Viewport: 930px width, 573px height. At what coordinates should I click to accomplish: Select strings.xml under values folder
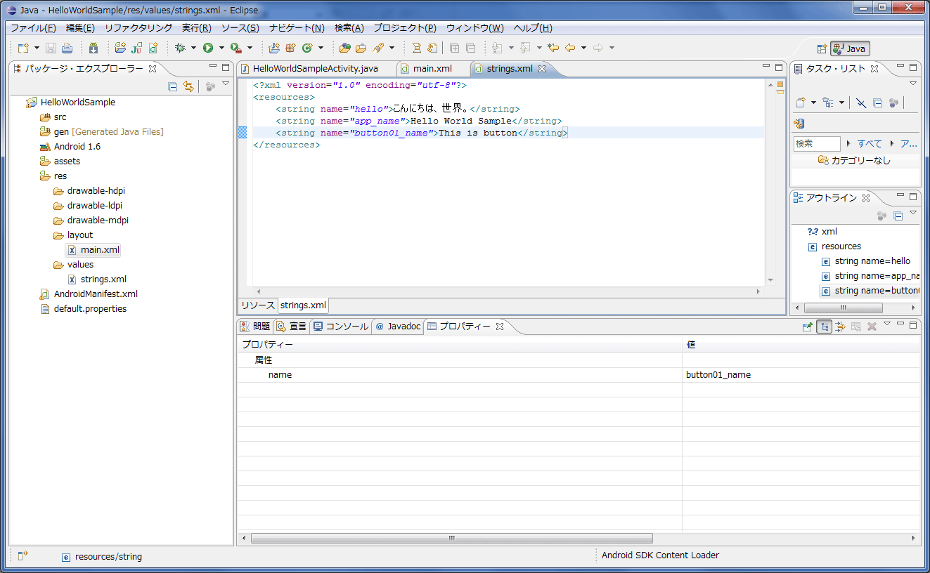click(103, 279)
